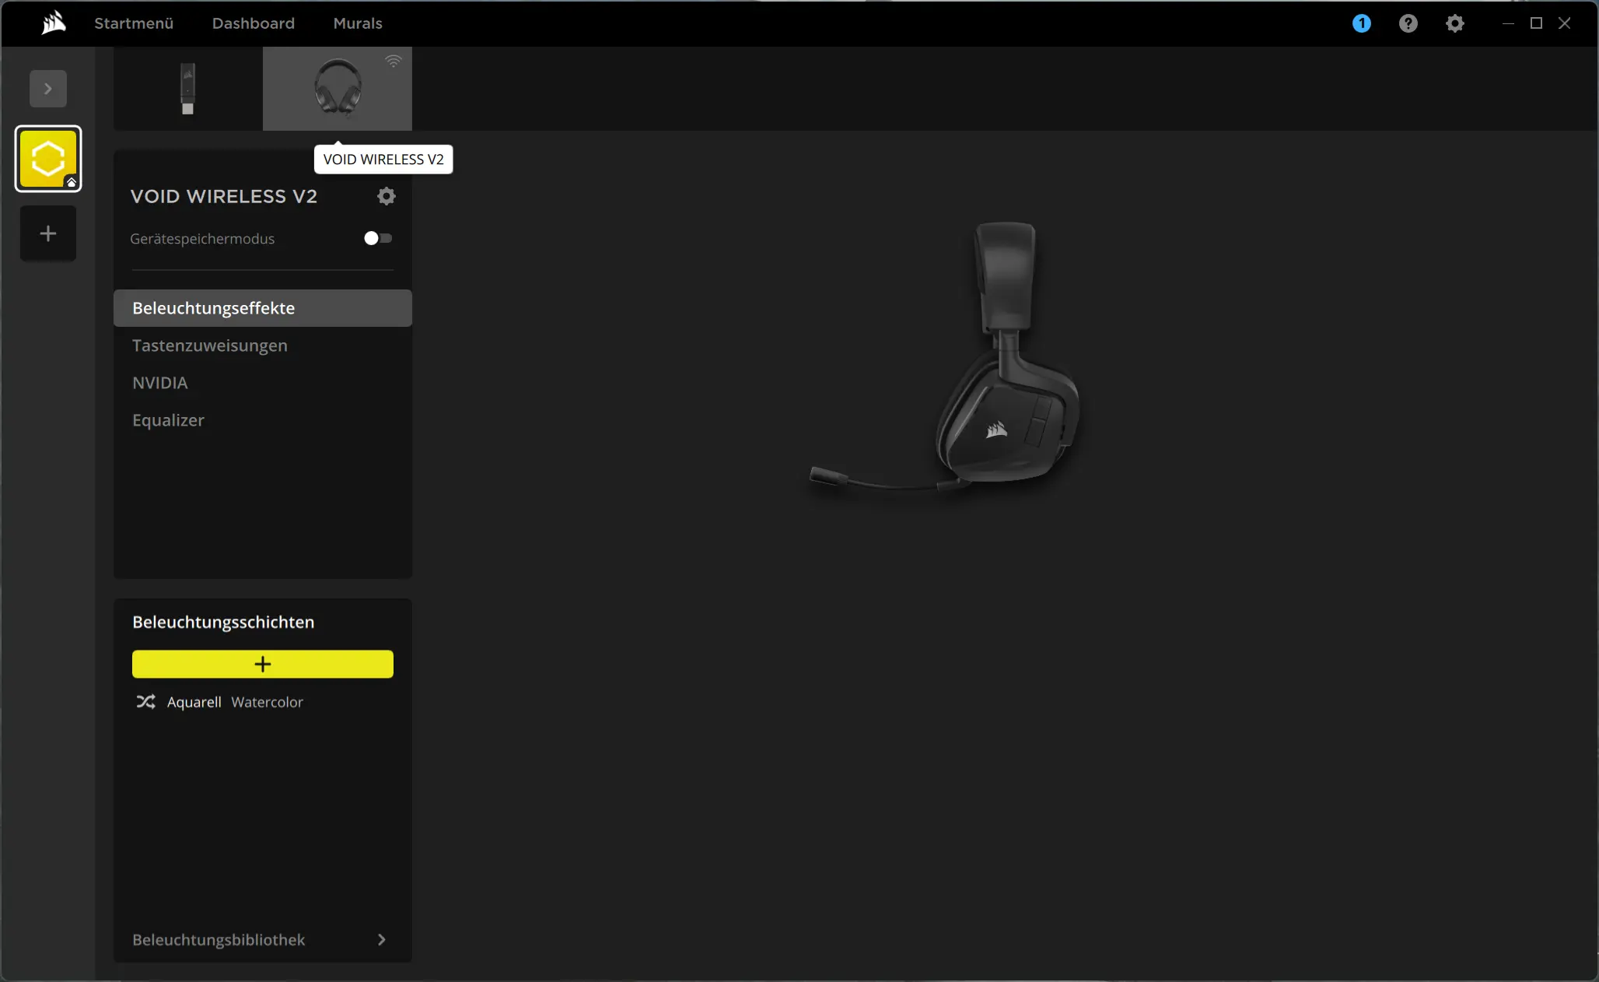Viewport: 1599px width, 982px height.
Task: Open the Equalizer section
Action: 168,420
